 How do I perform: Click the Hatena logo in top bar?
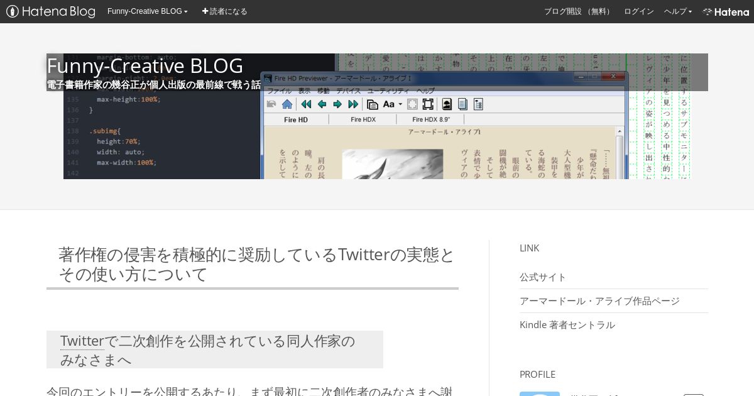point(726,11)
